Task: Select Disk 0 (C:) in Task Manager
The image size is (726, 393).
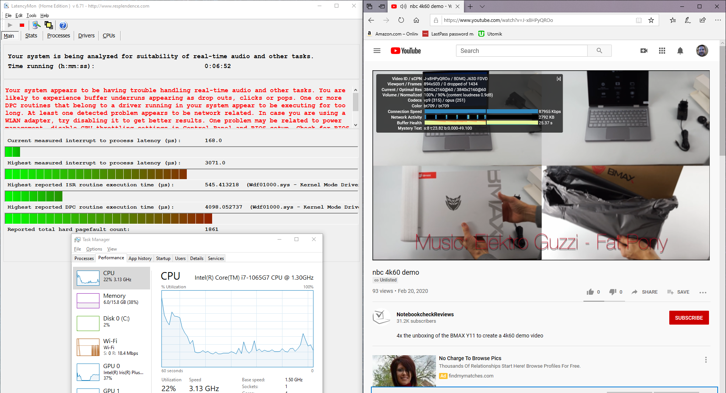Action: [x=112, y=323]
